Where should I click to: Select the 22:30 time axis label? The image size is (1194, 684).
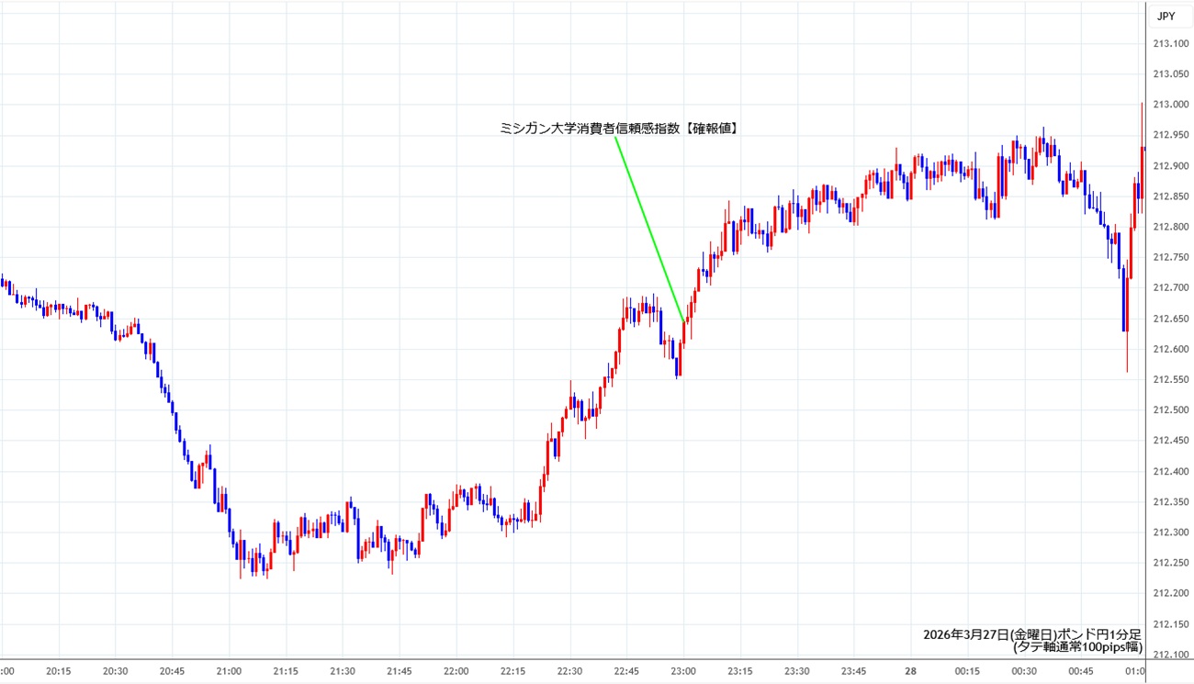[x=569, y=671]
